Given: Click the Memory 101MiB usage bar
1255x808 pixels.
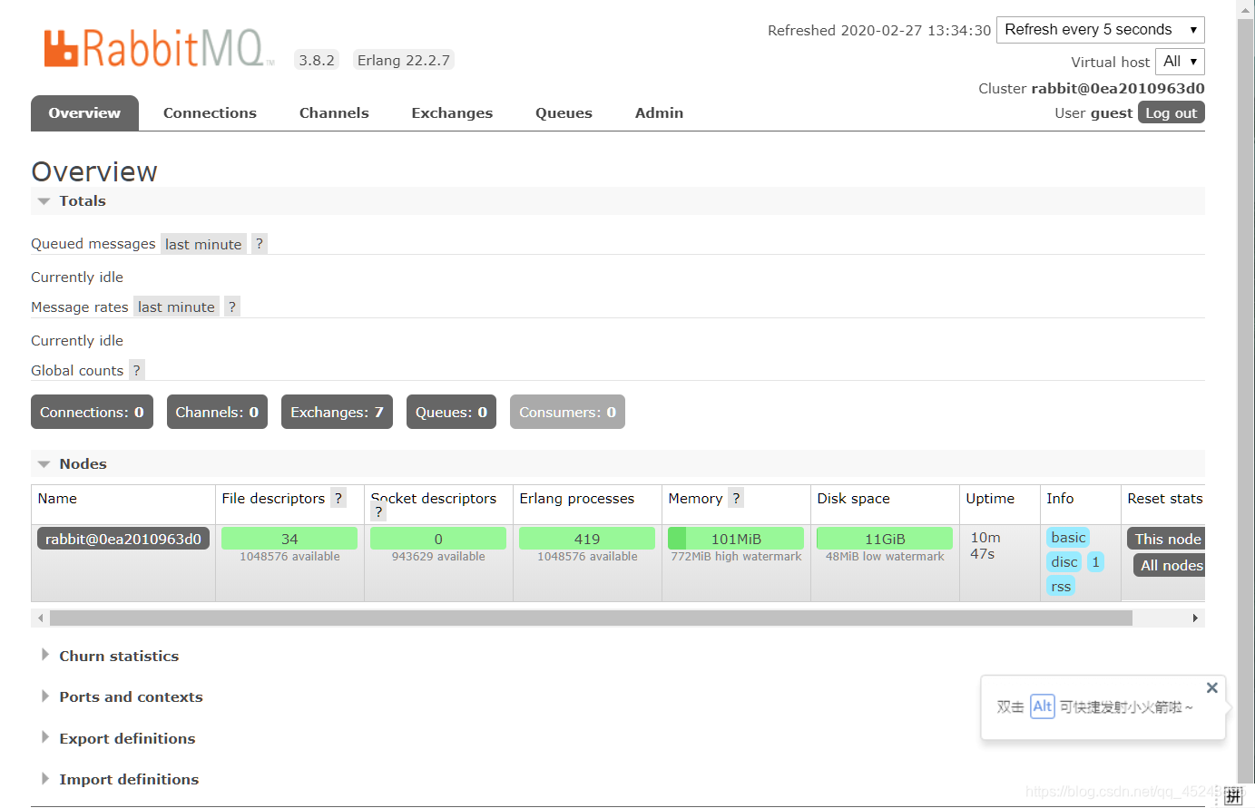Looking at the screenshot, I should coord(736,539).
